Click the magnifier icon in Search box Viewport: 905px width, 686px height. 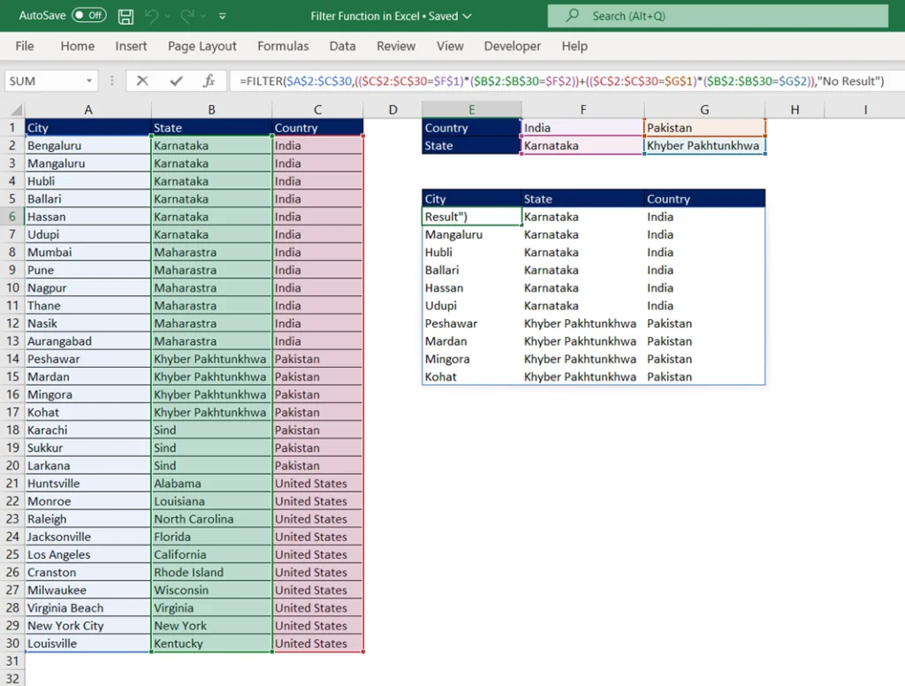pyautogui.click(x=573, y=16)
